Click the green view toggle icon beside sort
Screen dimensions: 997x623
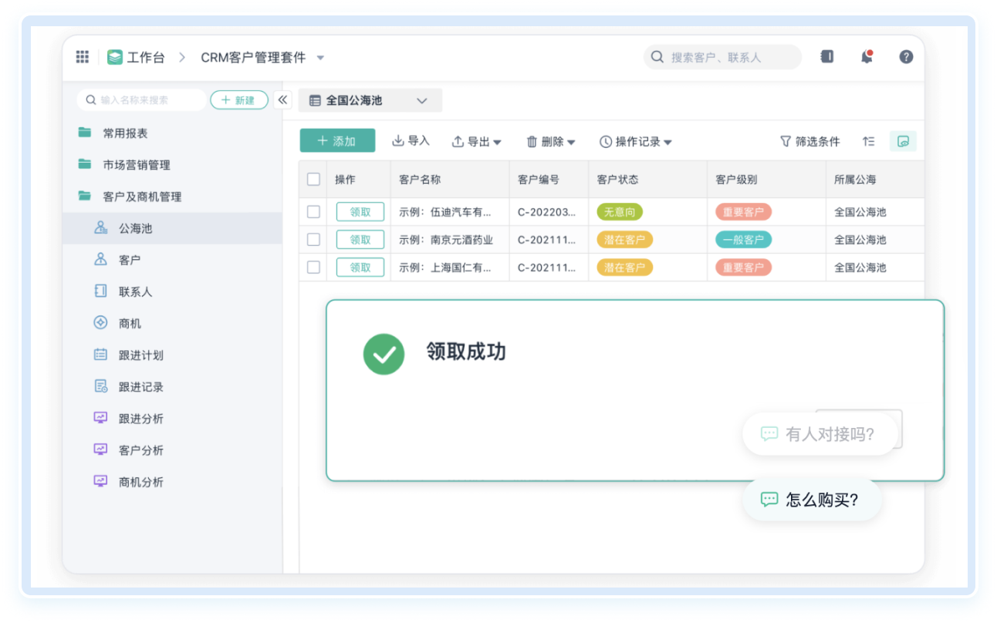pyautogui.click(x=903, y=141)
